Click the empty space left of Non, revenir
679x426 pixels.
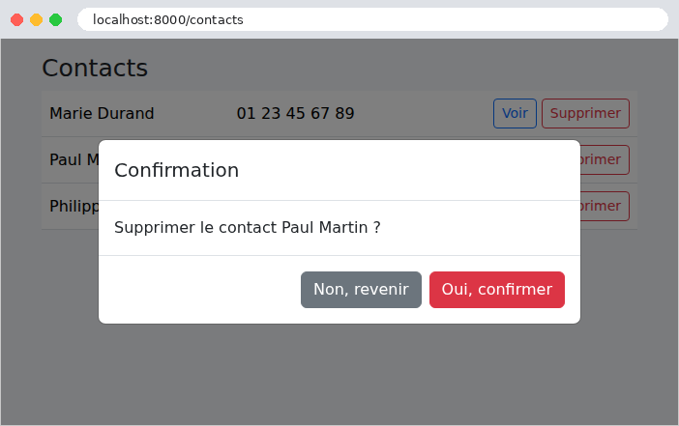(199, 290)
